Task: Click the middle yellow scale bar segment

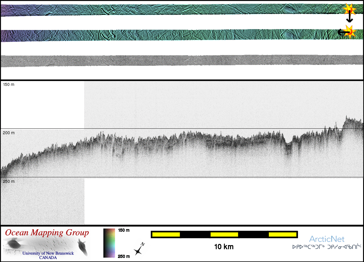Action: (x=224, y=234)
